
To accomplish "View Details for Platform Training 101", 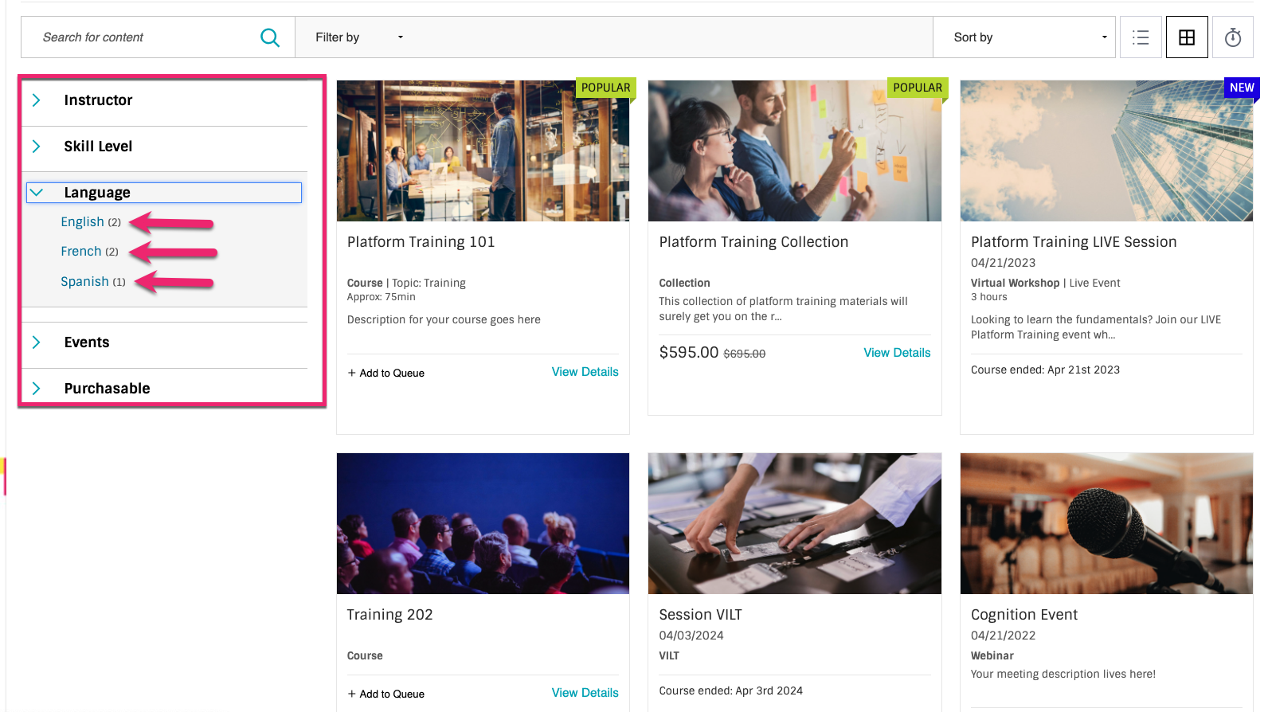I will [585, 372].
